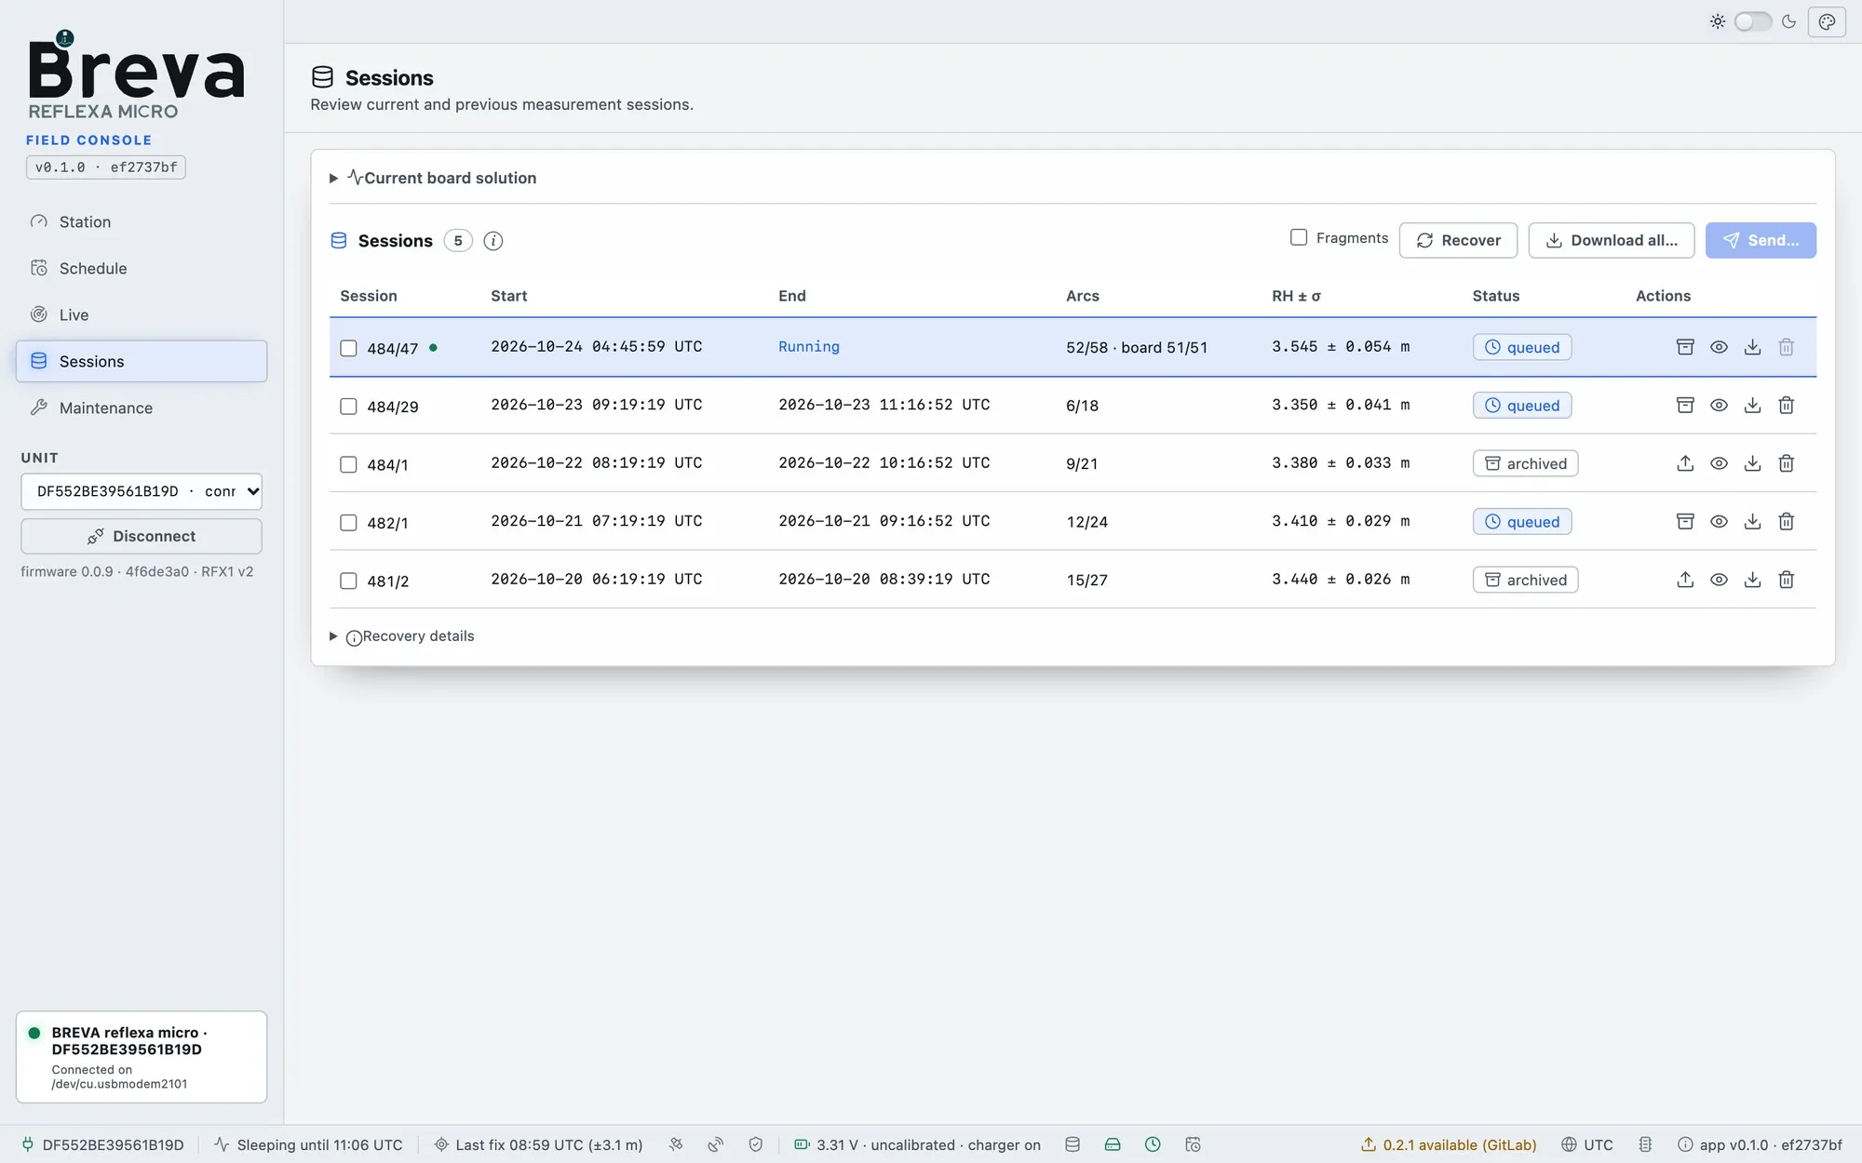
Task: Click the green clock icon in status bar
Action: pyautogui.click(x=1153, y=1144)
